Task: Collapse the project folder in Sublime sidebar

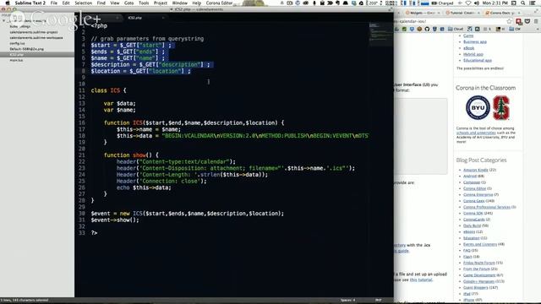Action: [3, 20]
